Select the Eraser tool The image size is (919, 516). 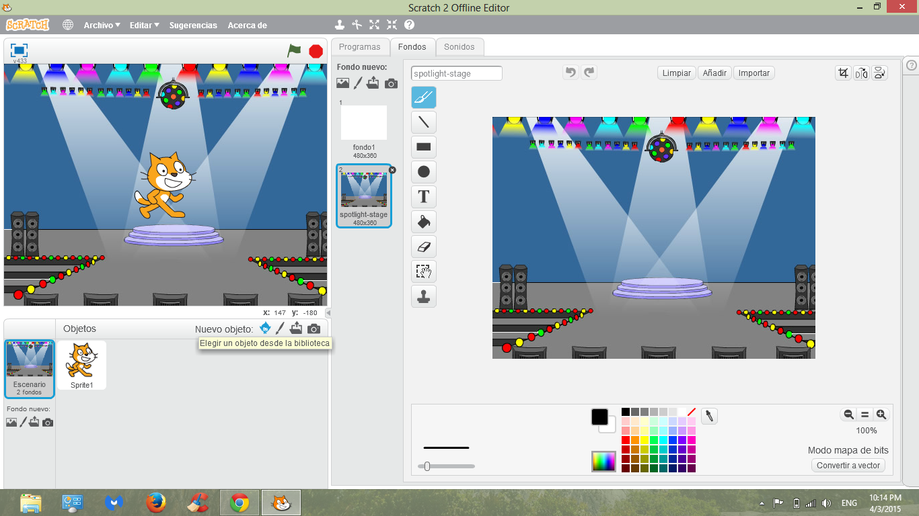pos(425,246)
